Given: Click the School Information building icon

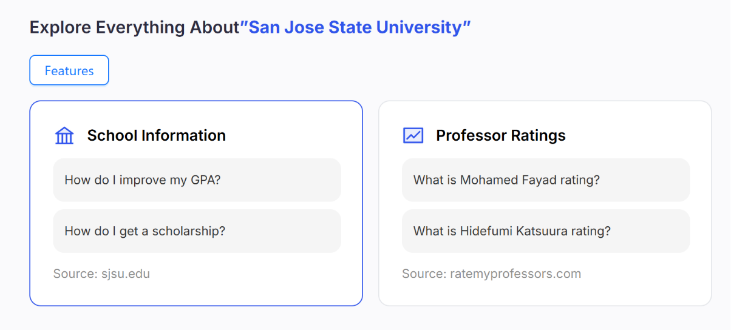Looking at the screenshot, I should tap(64, 135).
